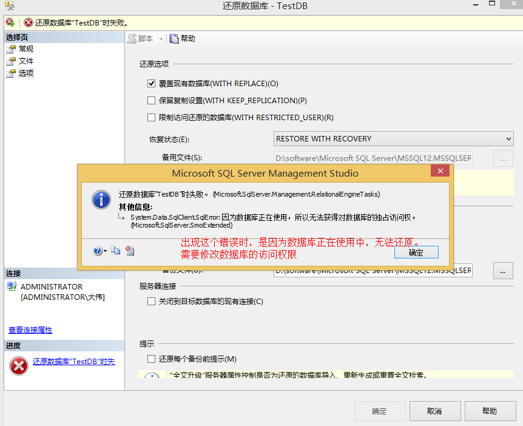This screenshot has width=523, height=426.
Task: Minimize the 还原数据库 - TestDB window
Action: [476, 4]
